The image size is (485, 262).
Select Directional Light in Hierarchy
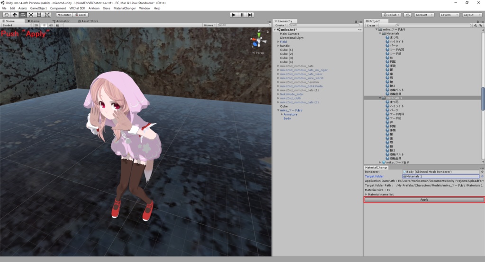coord(292,38)
